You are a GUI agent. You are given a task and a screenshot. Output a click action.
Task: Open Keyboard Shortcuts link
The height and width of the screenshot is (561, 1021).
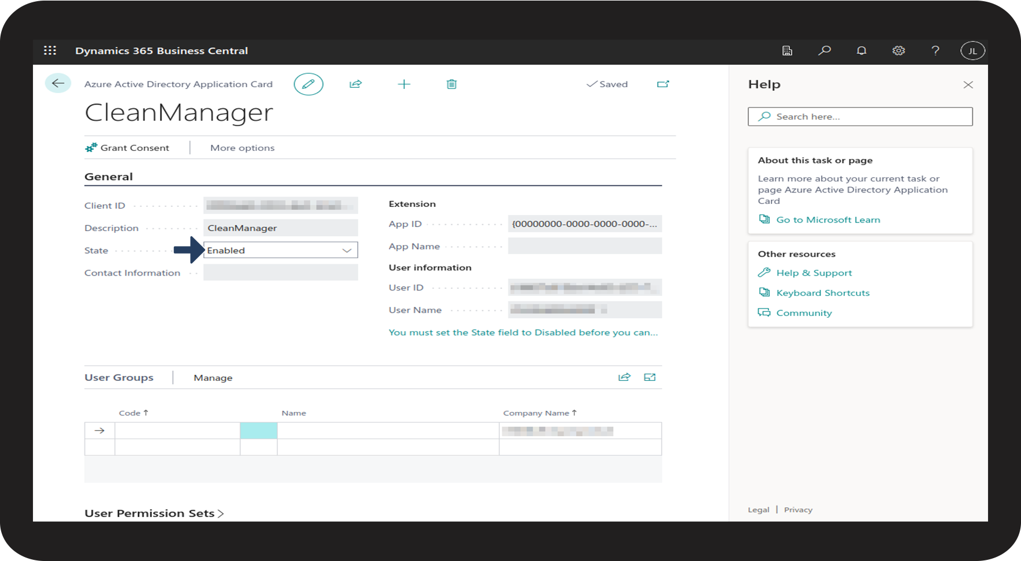[823, 293]
